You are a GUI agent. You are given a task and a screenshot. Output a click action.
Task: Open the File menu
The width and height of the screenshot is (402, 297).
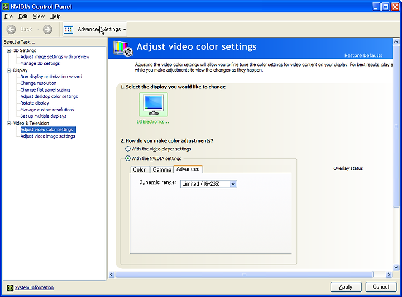click(8, 16)
